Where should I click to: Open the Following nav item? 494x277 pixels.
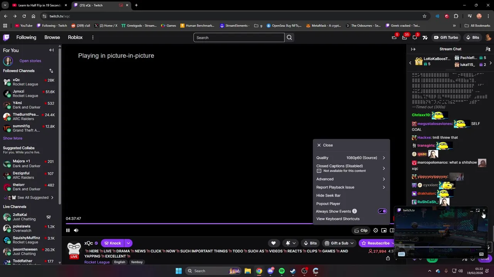(26, 37)
